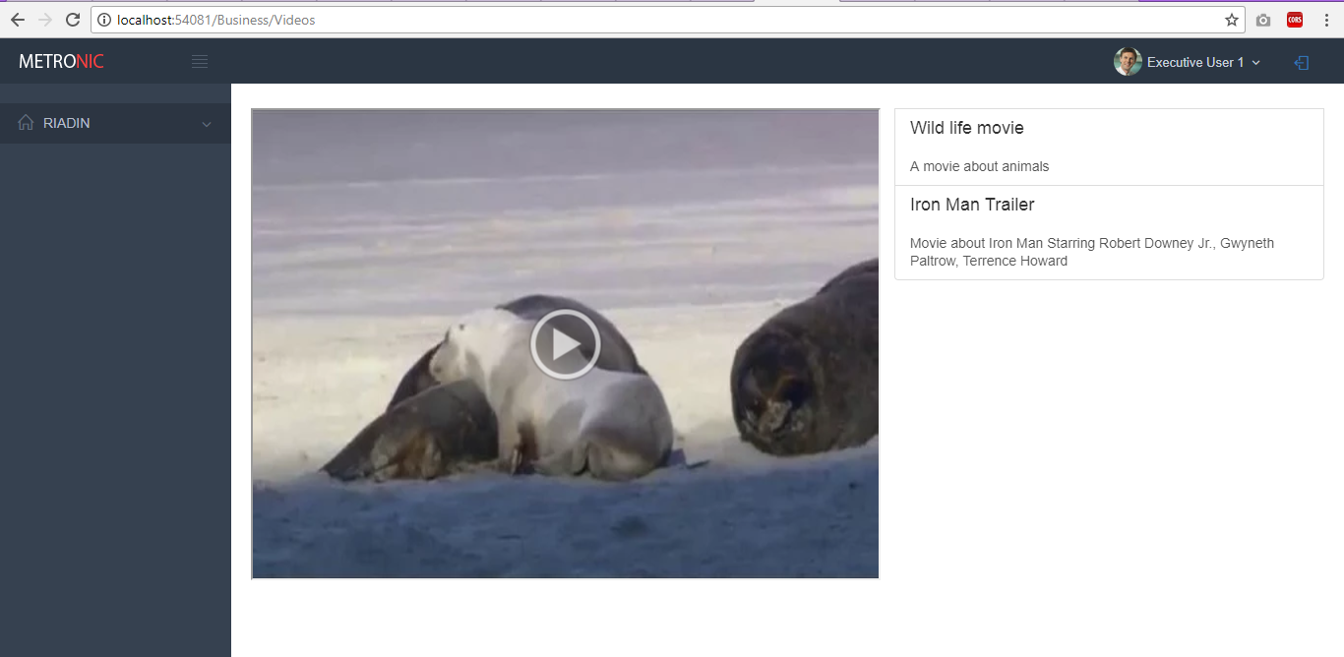Click the red CORS extension icon
The image size is (1344, 657).
tap(1295, 20)
